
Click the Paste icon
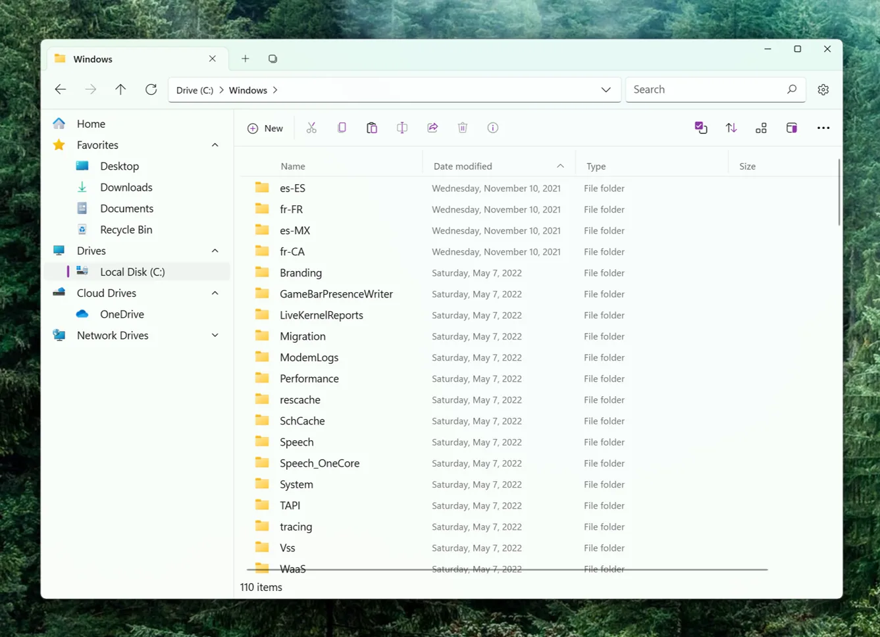(372, 127)
